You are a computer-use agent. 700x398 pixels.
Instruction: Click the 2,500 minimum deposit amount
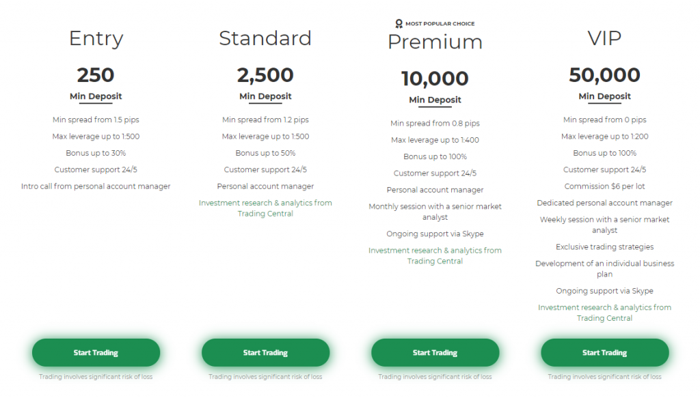pyautogui.click(x=266, y=75)
